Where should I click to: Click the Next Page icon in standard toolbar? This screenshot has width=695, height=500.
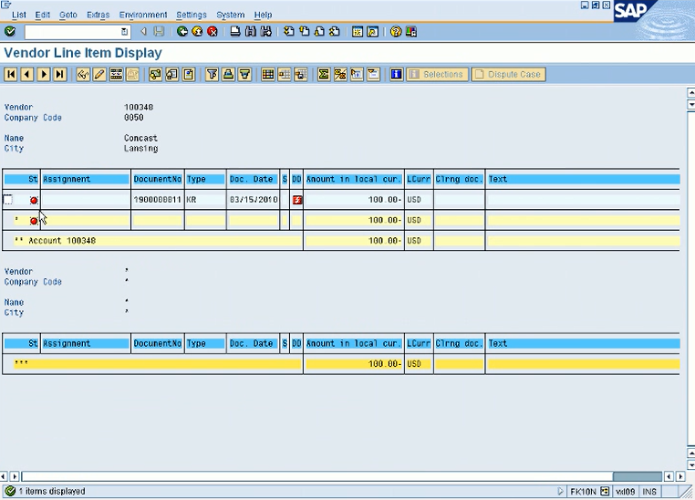(319, 31)
